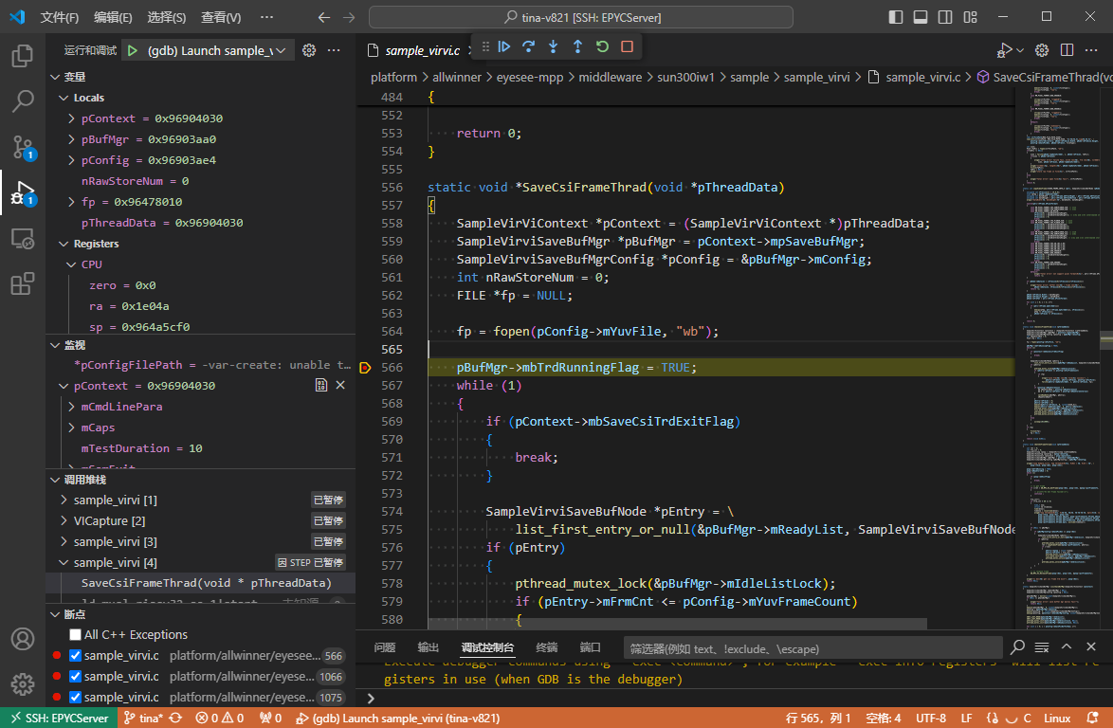Enable All C++ Exceptions breakpoint
This screenshot has width=1113, height=728.
pyautogui.click(x=76, y=634)
